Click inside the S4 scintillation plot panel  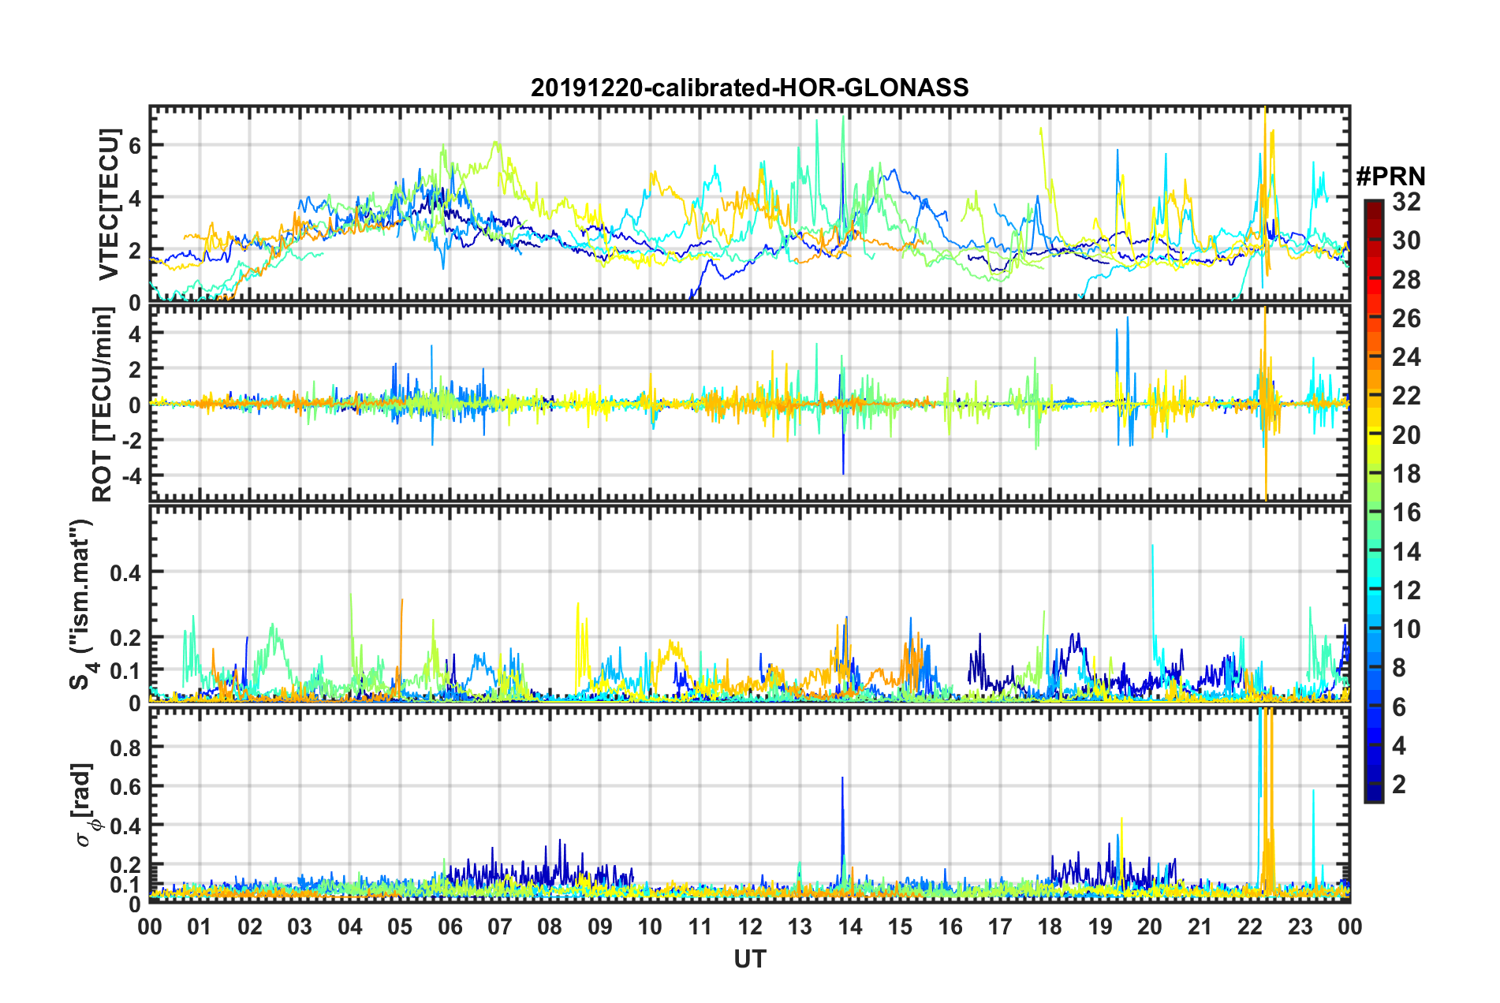(749, 603)
